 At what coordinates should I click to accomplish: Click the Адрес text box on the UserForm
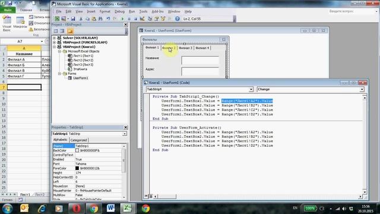point(200,71)
